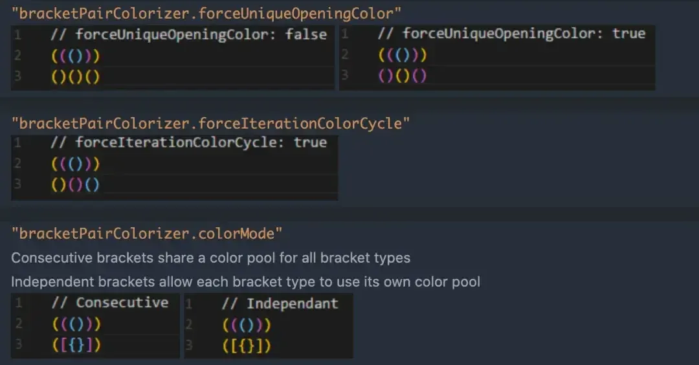Click the "// forceUniqueOpeningColor: false" comment line
This screenshot has height=365, width=699.
[x=188, y=34]
